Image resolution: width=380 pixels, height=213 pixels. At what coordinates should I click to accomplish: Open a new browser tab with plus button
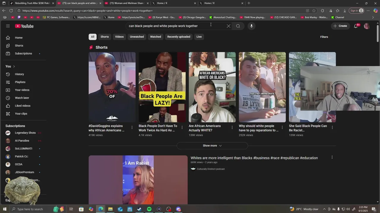click(x=249, y=3)
